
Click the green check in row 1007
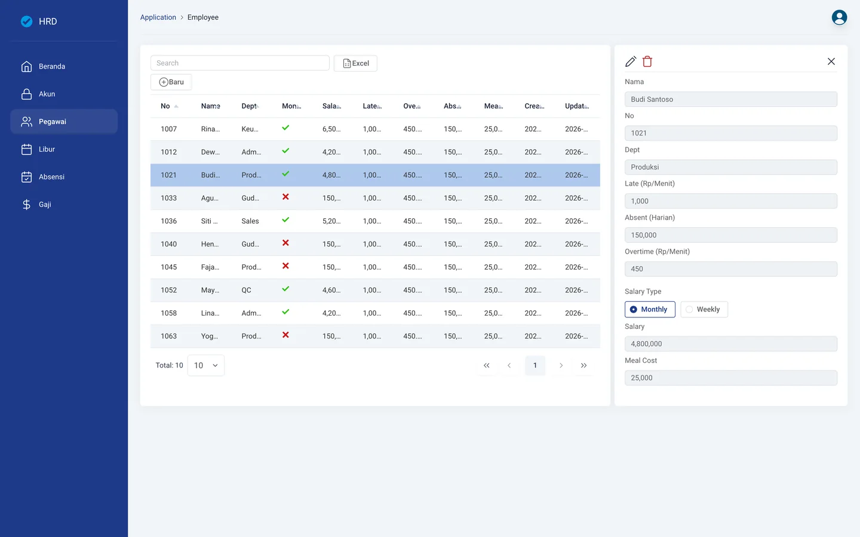point(285,128)
